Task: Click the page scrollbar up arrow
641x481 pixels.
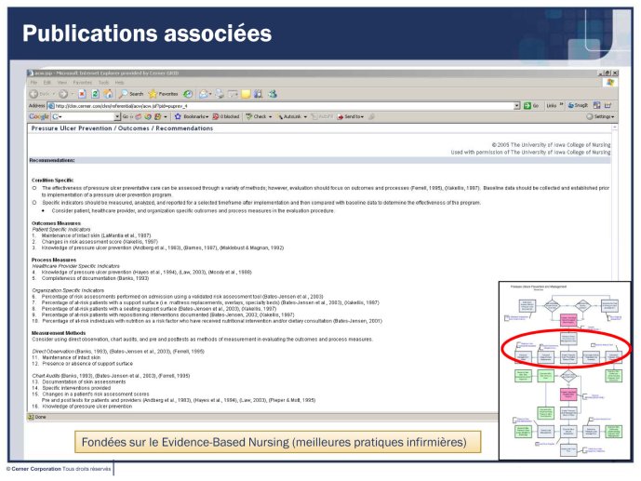Action: pos(614,127)
